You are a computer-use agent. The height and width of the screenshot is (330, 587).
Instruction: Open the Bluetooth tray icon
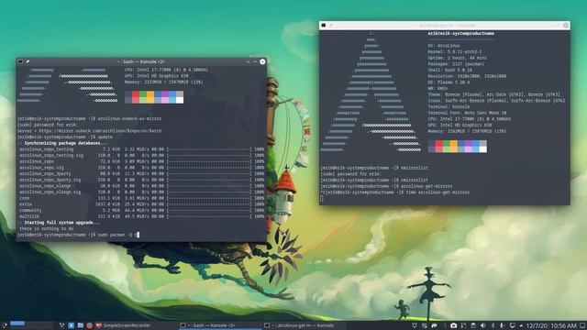[x=493, y=326]
